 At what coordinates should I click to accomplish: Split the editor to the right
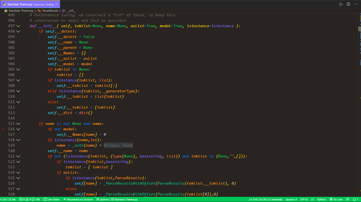348,4
